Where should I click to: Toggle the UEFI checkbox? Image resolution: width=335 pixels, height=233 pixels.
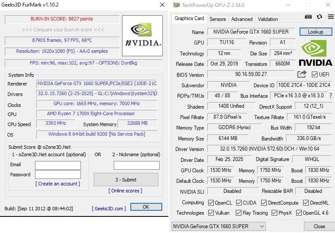(314, 75)
